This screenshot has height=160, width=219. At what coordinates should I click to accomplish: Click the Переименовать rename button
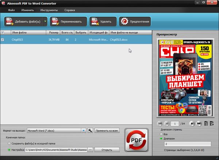pos(68,22)
